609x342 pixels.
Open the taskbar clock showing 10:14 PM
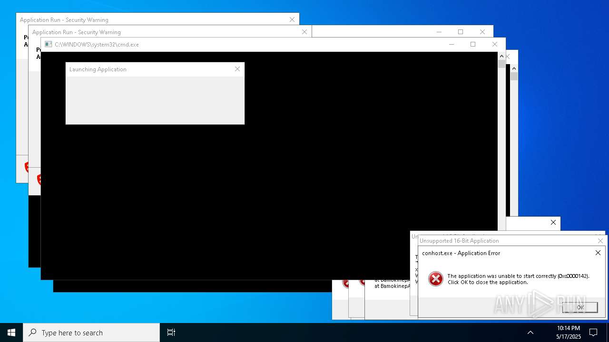click(x=569, y=332)
